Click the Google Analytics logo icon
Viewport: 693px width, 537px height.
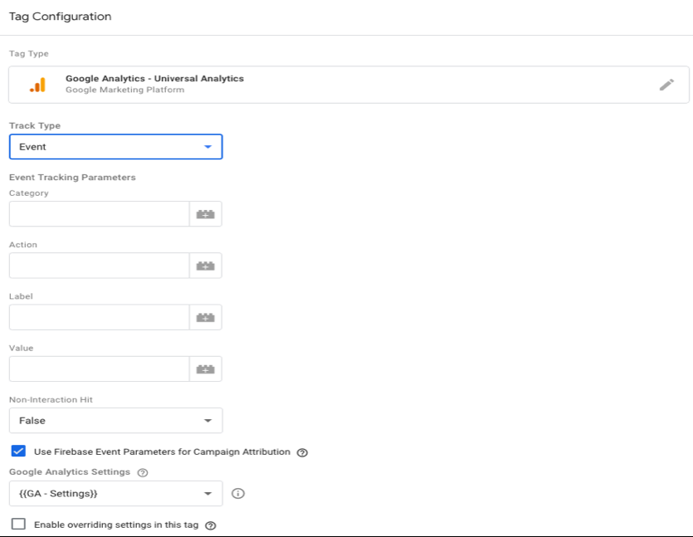(x=37, y=85)
